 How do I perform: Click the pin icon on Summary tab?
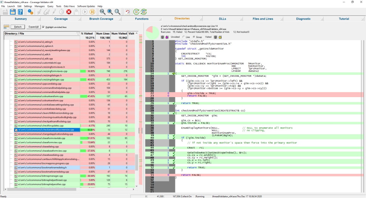(39, 19)
